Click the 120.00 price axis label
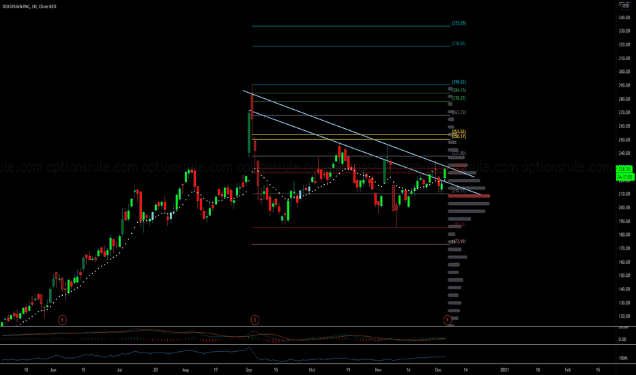The height and width of the screenshot is (375, 636). (624, 316)
